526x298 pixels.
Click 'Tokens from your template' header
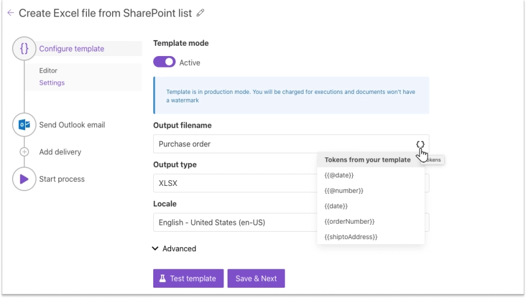[367, 160]
